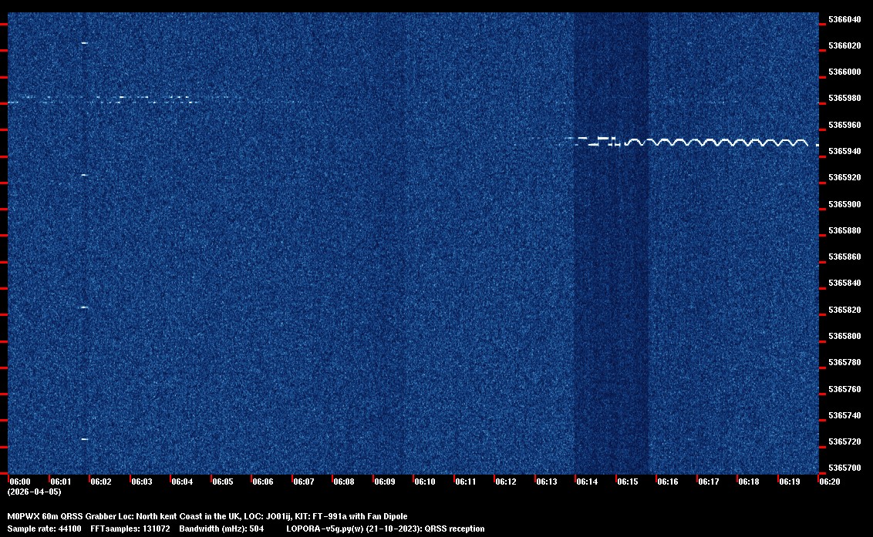Click the FFTsamples: 131072 text
This screenshot has width=873, height=537.
click(x=130, y=529)
